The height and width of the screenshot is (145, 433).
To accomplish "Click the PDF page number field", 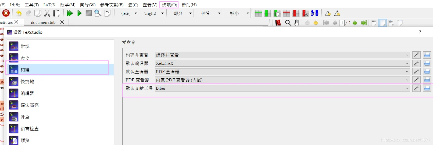I will (x=342, y=23).
